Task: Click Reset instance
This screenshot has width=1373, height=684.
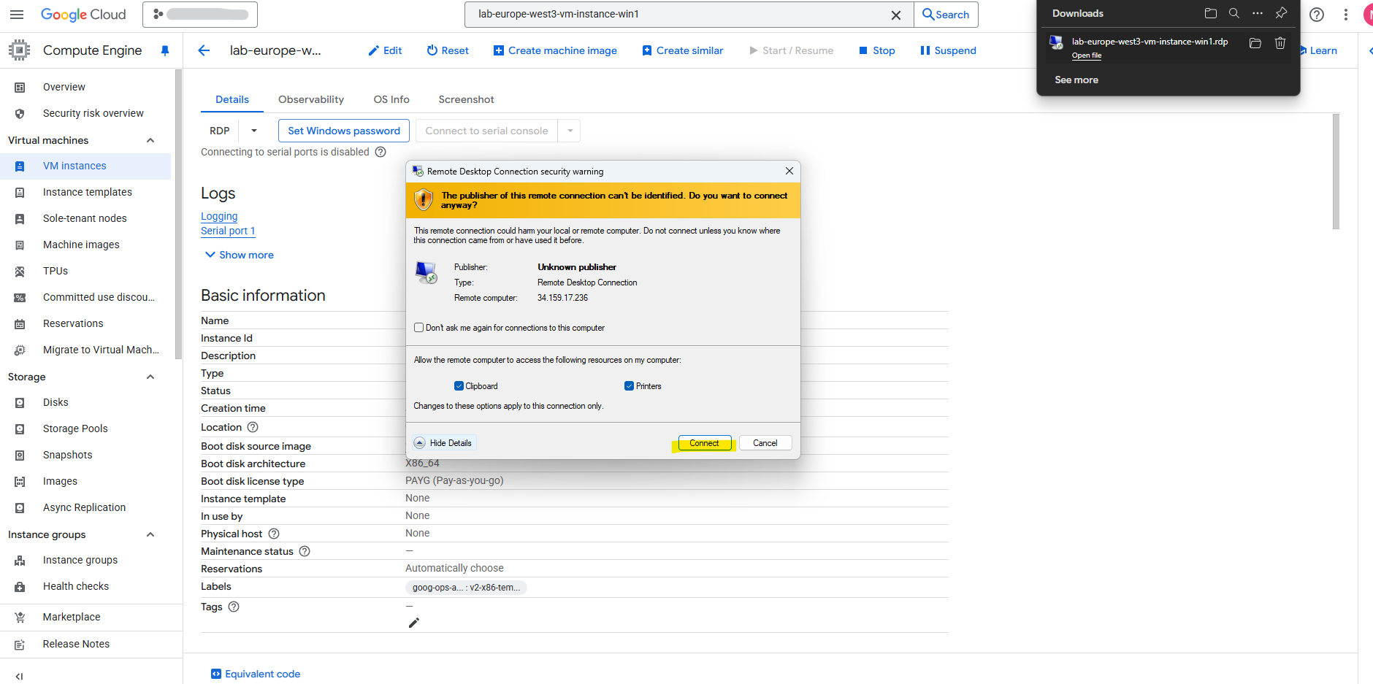Action: (448, 50)
